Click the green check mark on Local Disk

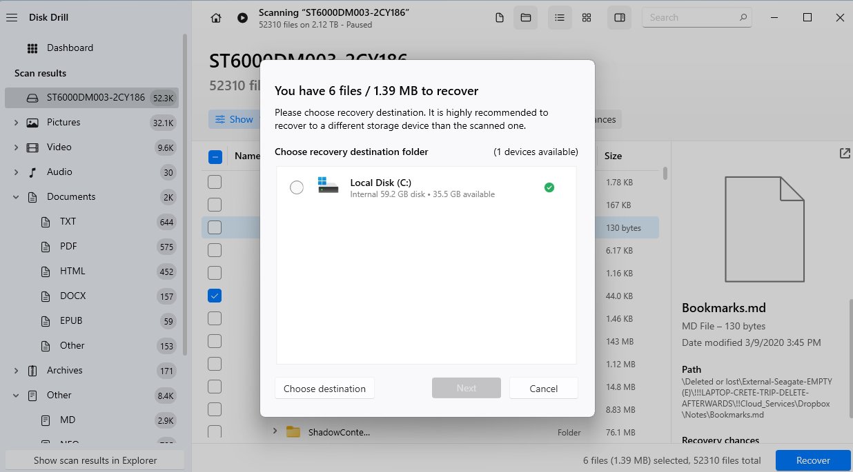click(549, 187)
